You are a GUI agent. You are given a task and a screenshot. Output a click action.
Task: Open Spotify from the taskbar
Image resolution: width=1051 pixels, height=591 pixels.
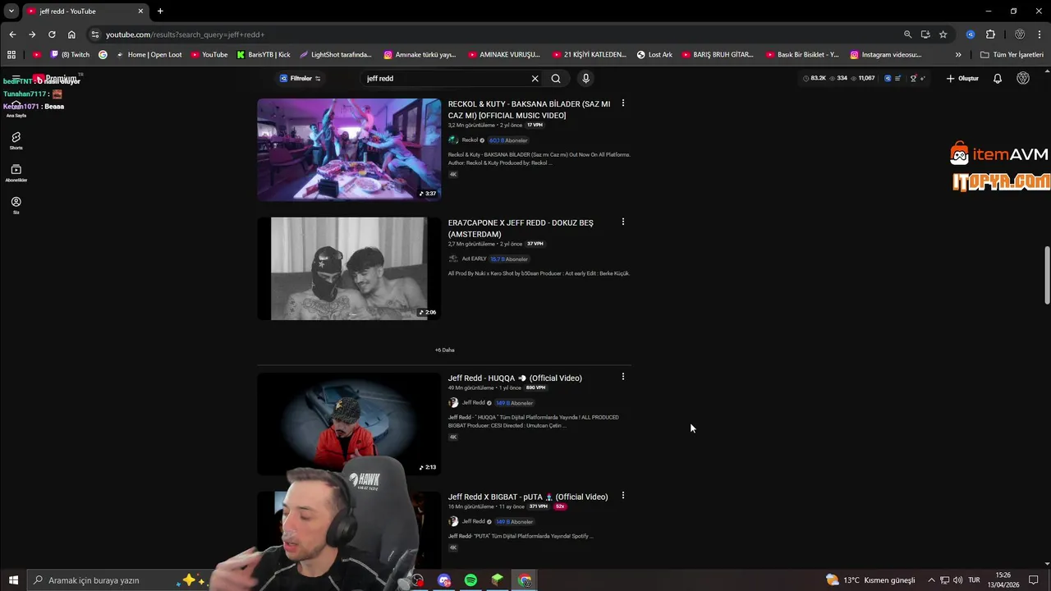[x=470, y=580]
